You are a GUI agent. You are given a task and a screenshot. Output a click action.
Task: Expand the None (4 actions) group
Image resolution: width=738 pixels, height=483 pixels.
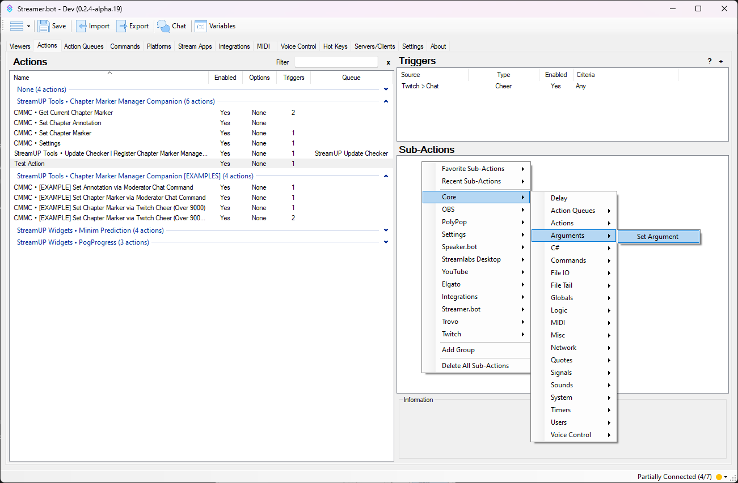(x=386, y=89)
